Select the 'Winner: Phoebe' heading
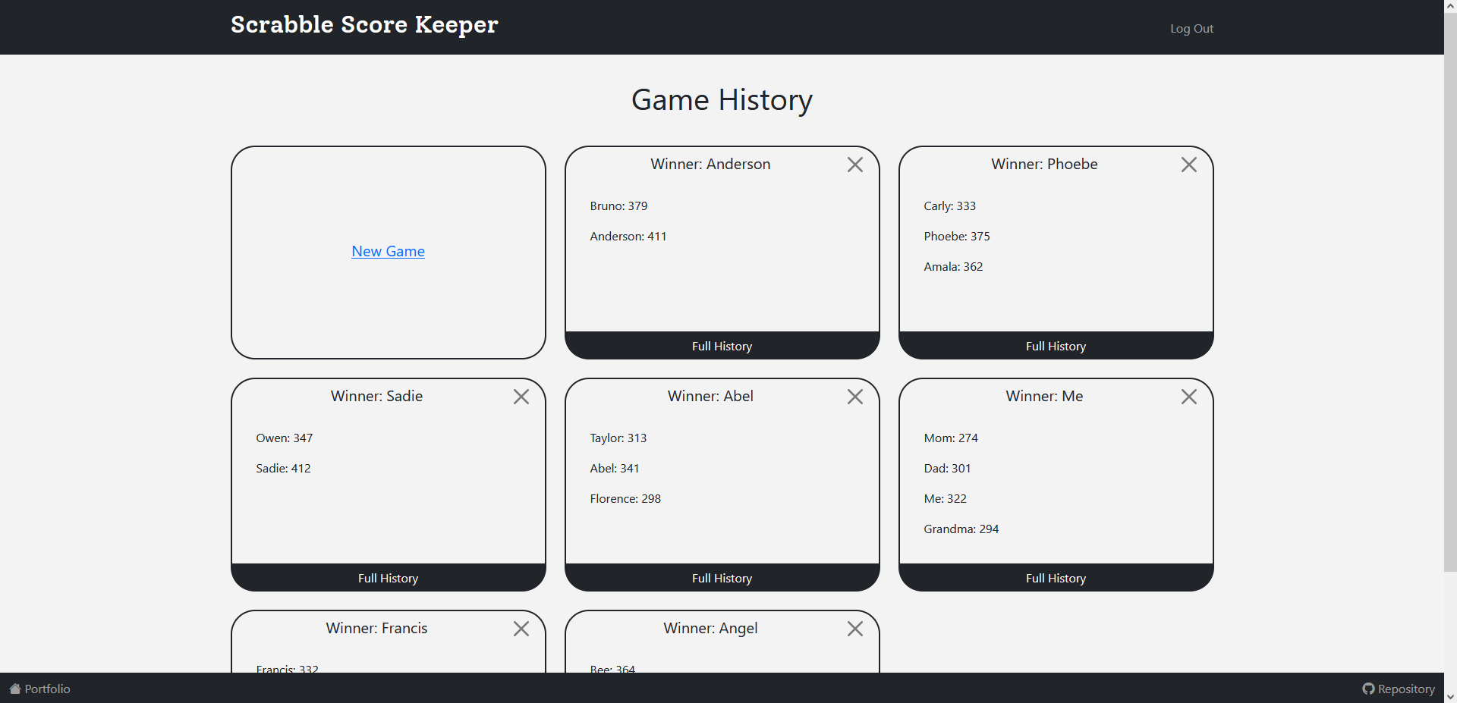The image size is (1457, 703). click(1044, 164)
